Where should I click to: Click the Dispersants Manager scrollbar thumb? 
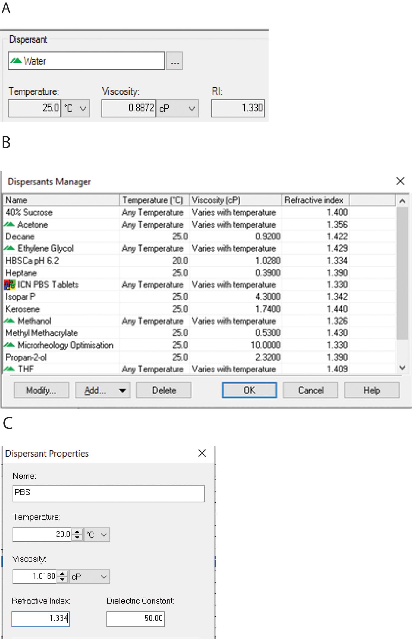402,273
